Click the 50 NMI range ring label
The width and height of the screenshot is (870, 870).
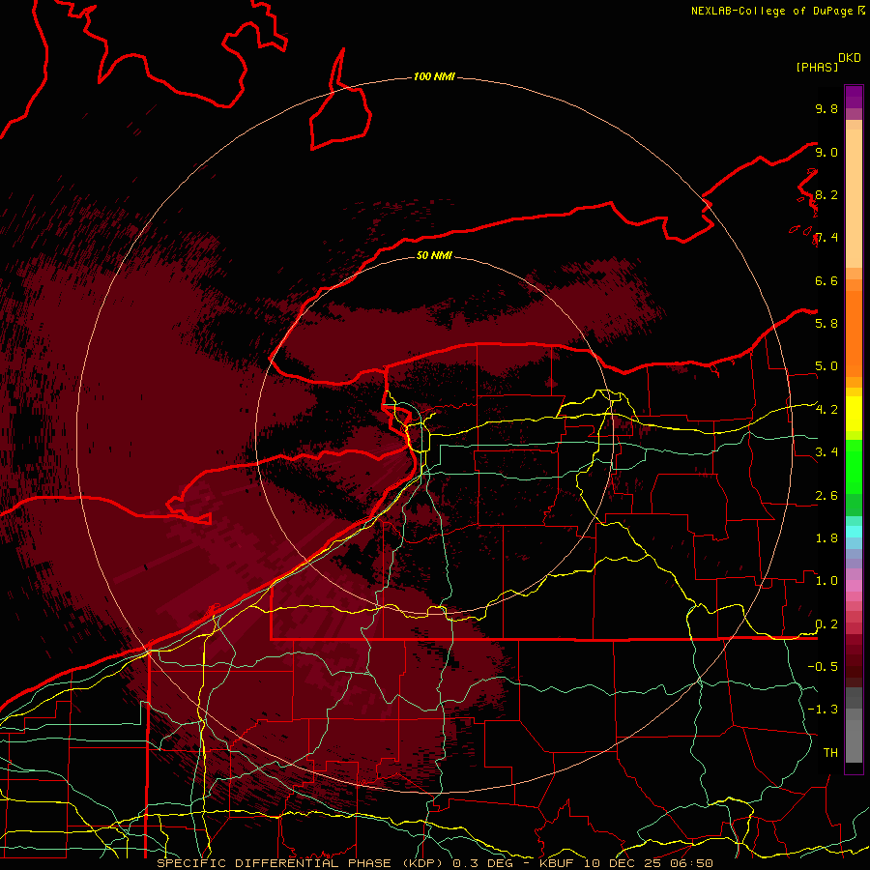(434, 255)
